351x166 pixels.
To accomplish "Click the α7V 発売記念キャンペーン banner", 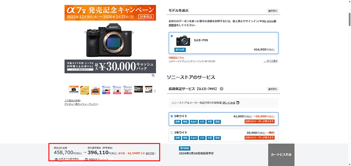I will 110,13.
